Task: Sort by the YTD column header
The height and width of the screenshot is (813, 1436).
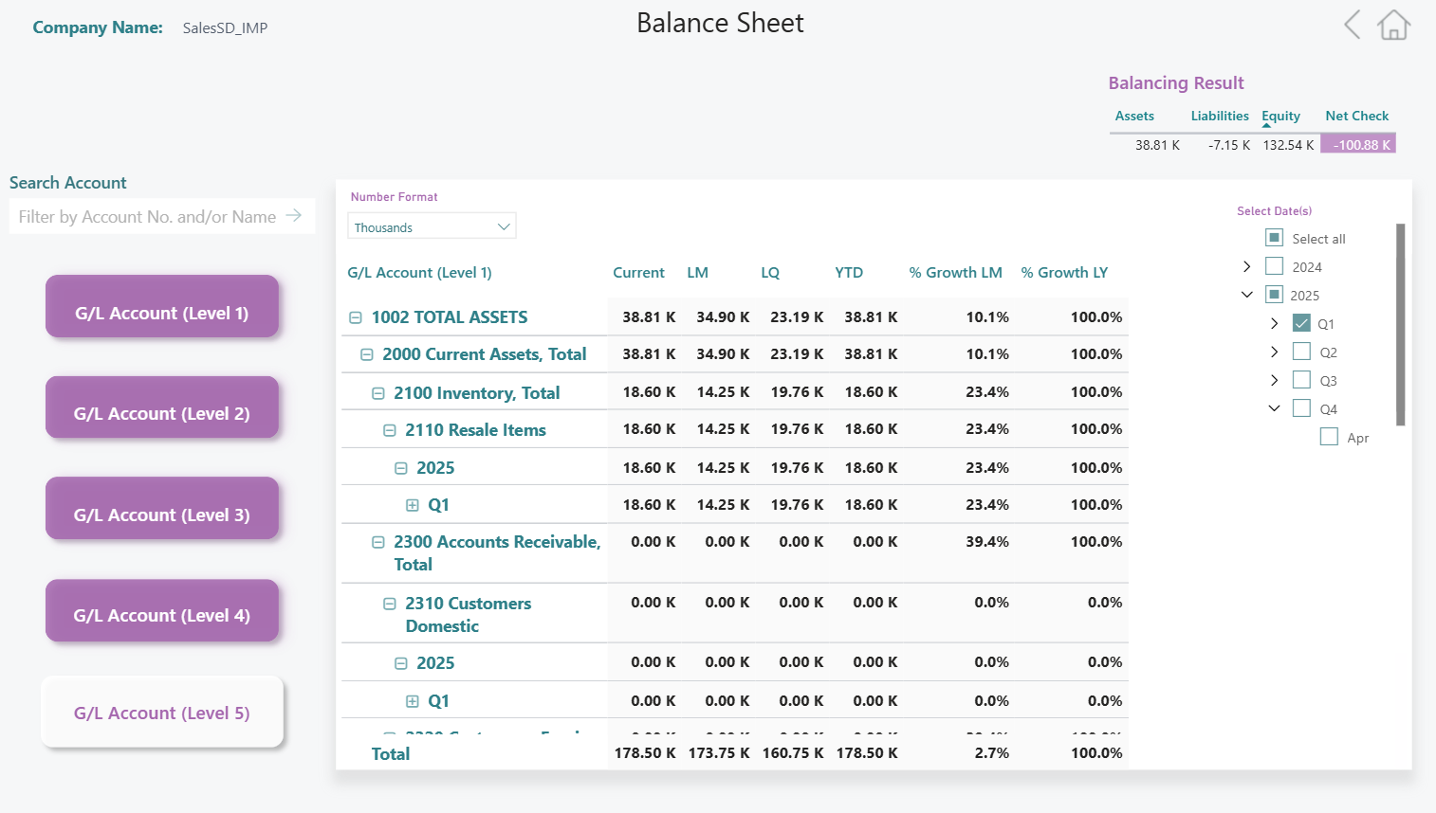Action: pos(849,273)
